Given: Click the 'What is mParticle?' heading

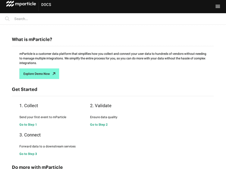Looking at the screenshot, I should (x=32, y=39).
